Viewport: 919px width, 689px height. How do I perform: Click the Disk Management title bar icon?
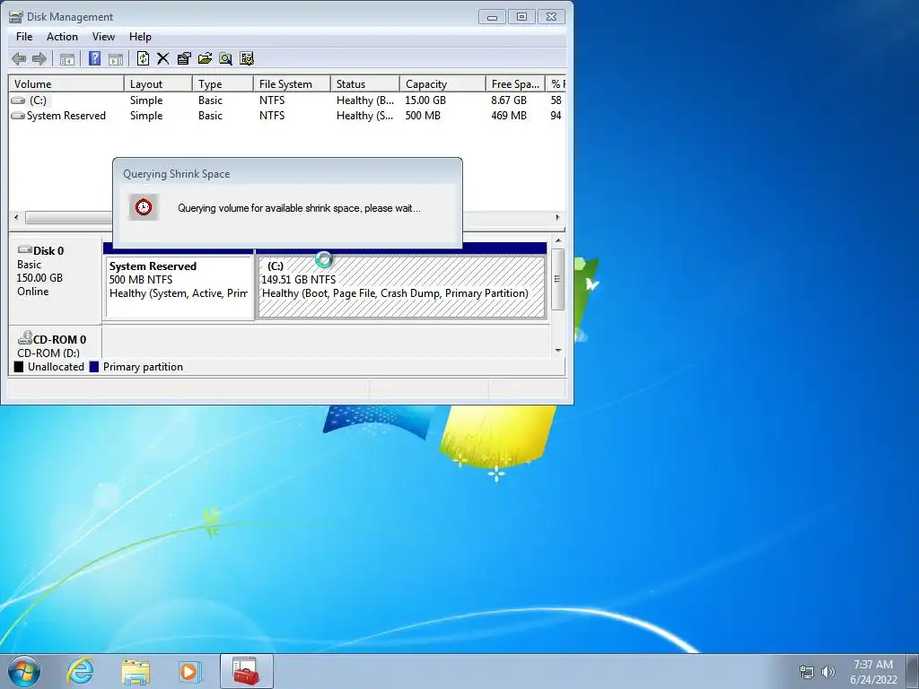click(x=16, y=17)
